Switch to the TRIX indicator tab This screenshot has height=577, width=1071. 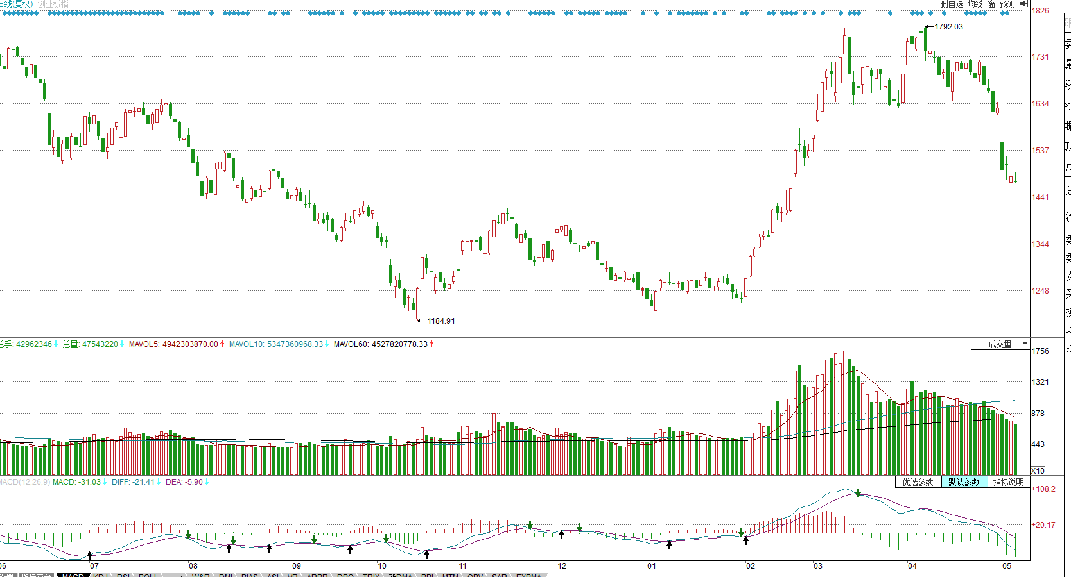371,575
